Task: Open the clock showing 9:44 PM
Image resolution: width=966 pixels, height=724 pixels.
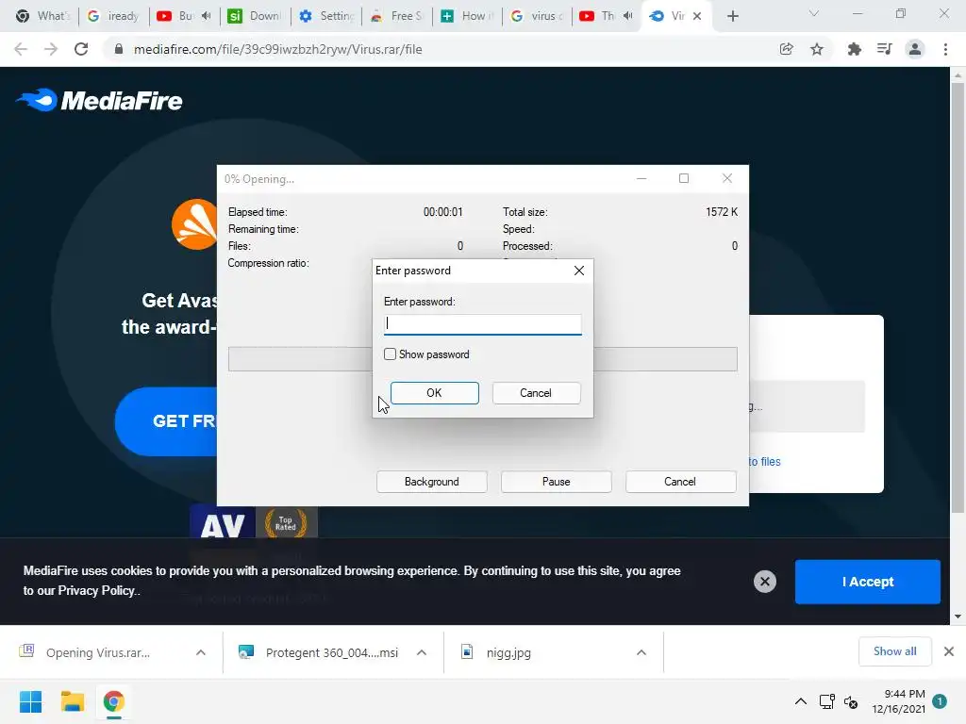Action: [x=898, y=701]
